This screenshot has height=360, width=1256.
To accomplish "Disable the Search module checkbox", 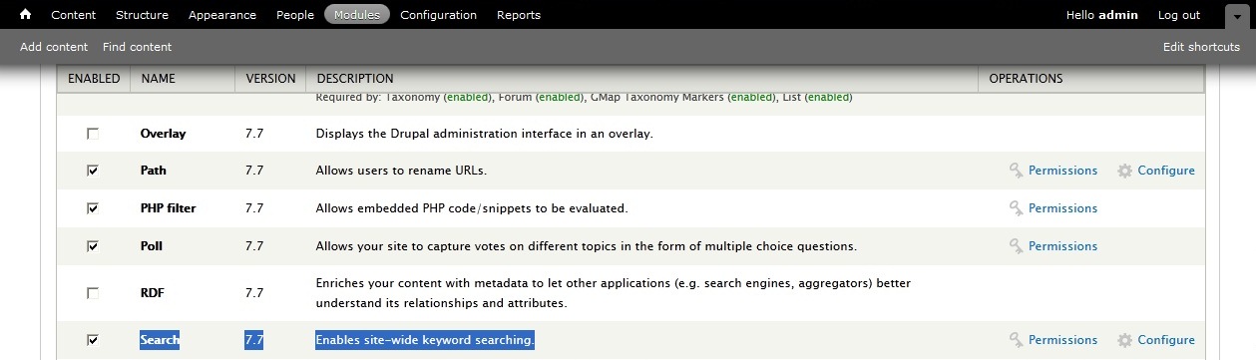I will coord(93,340).
